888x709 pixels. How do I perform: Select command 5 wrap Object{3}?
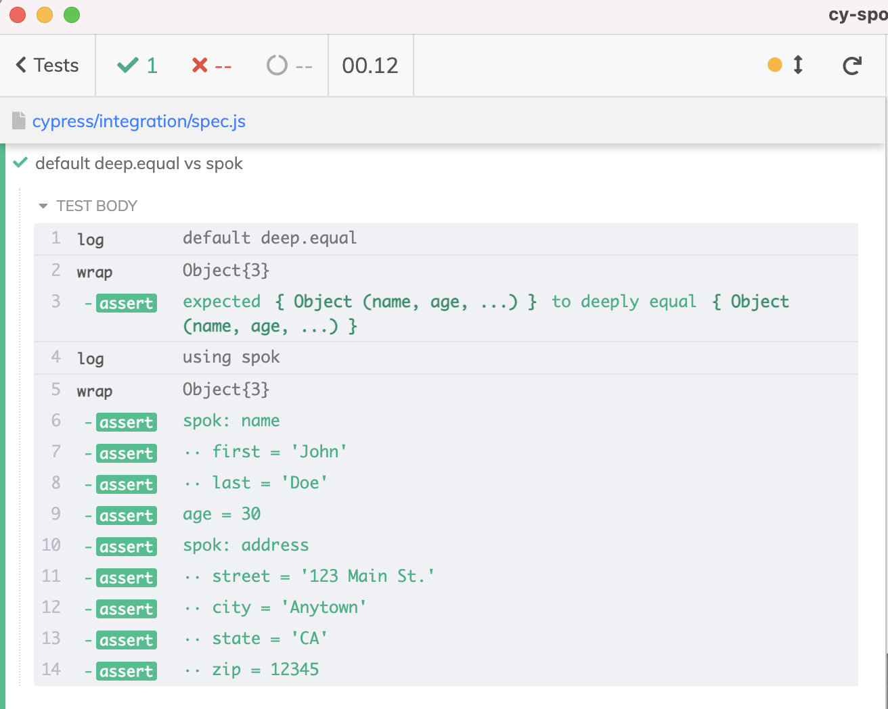(446, 390)
